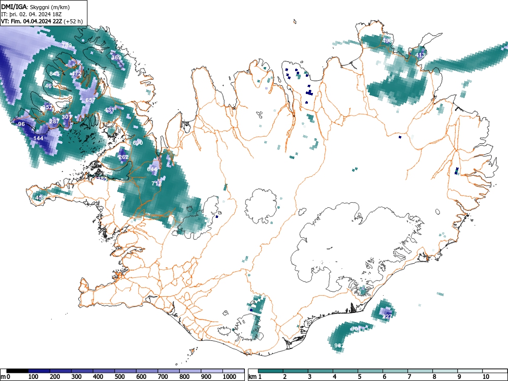
Task: Click the visibility value '262' on the map
Action: click(x=123, y=157)
